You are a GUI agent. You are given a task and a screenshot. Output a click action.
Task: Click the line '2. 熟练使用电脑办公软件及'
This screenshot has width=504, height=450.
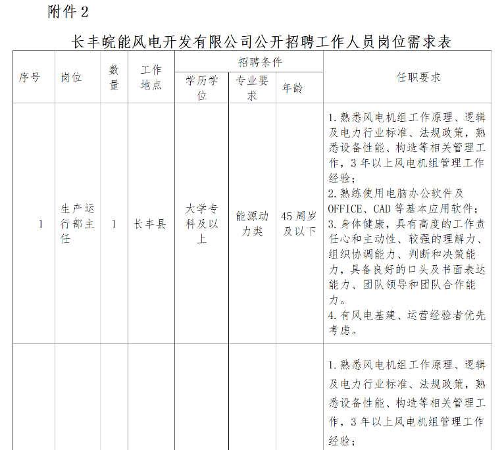tap(396, 193)
